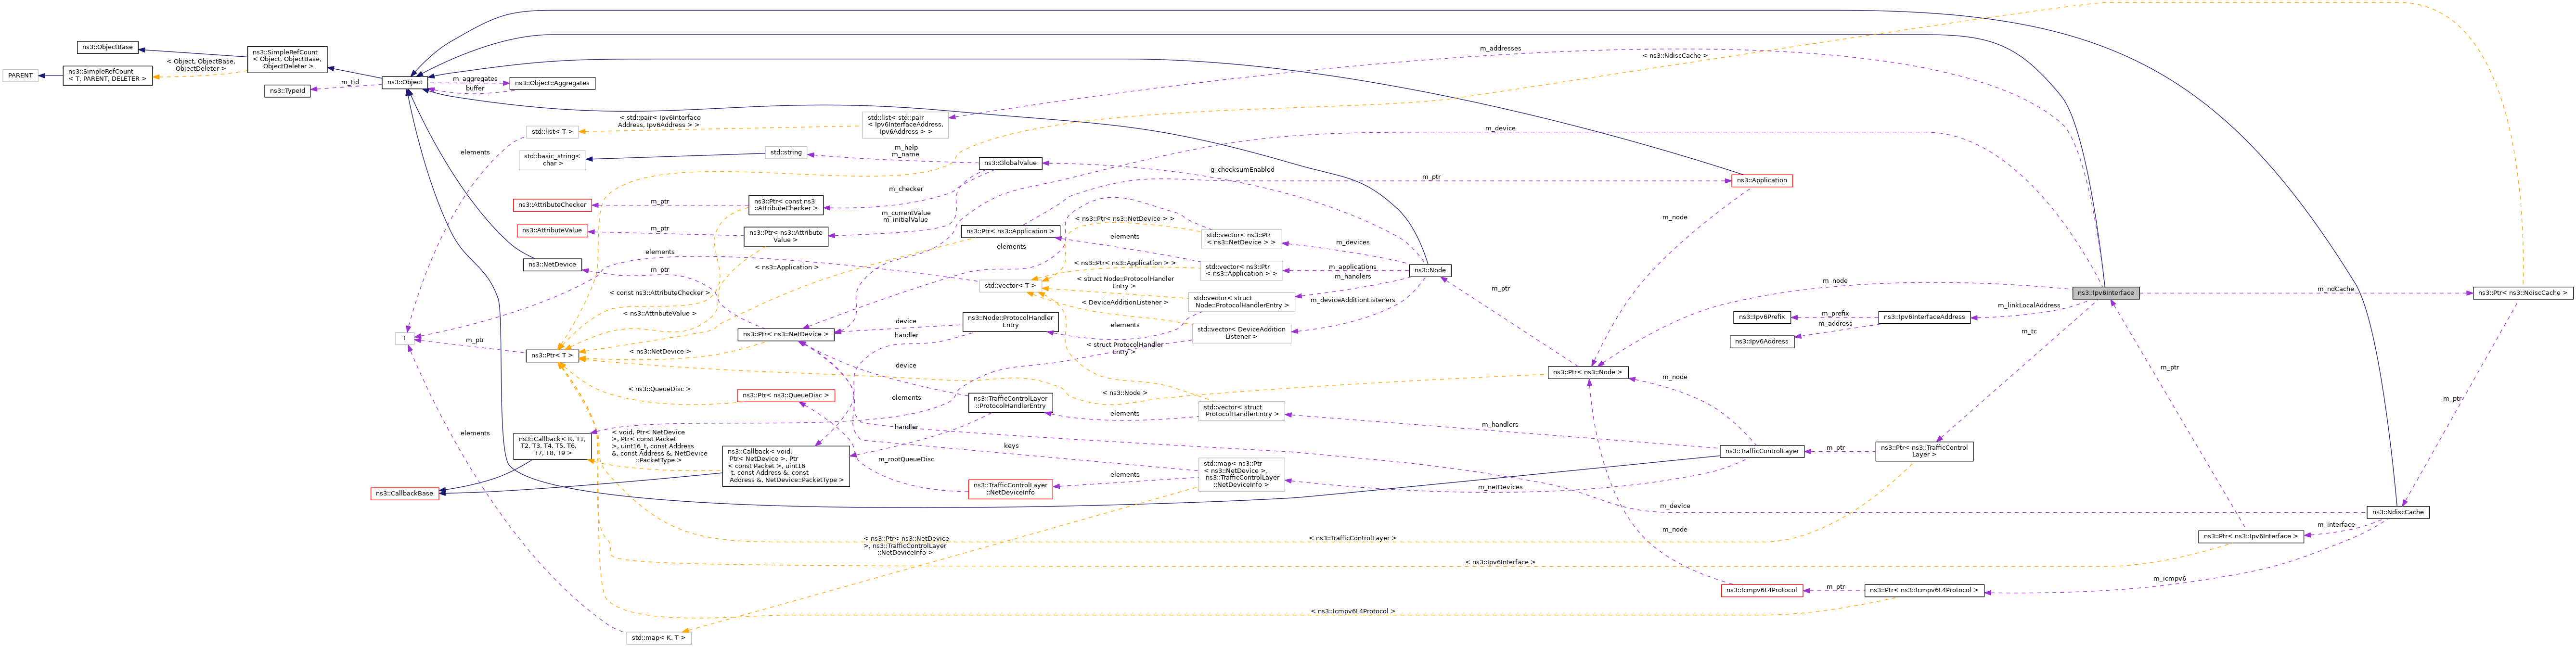
Task: Open the ns3::Object::Aggregates node
Action: [x=552, y=83]
